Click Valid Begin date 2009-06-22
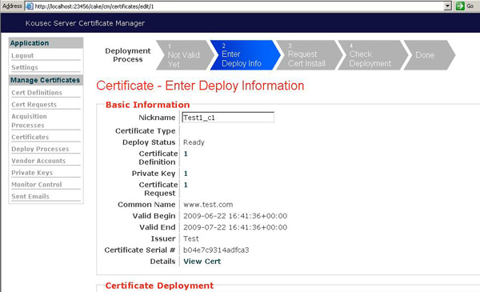The width and height of the screenshot is (480, 292). [235, 216]
